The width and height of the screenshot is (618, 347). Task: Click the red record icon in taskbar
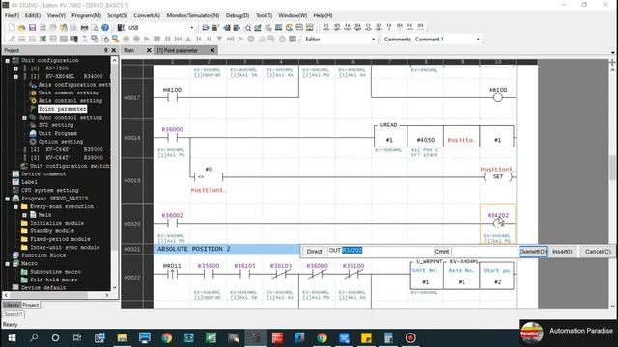point(410,338)
